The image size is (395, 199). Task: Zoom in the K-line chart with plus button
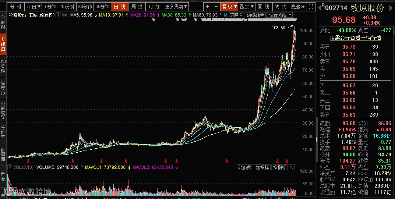(207, 7)
